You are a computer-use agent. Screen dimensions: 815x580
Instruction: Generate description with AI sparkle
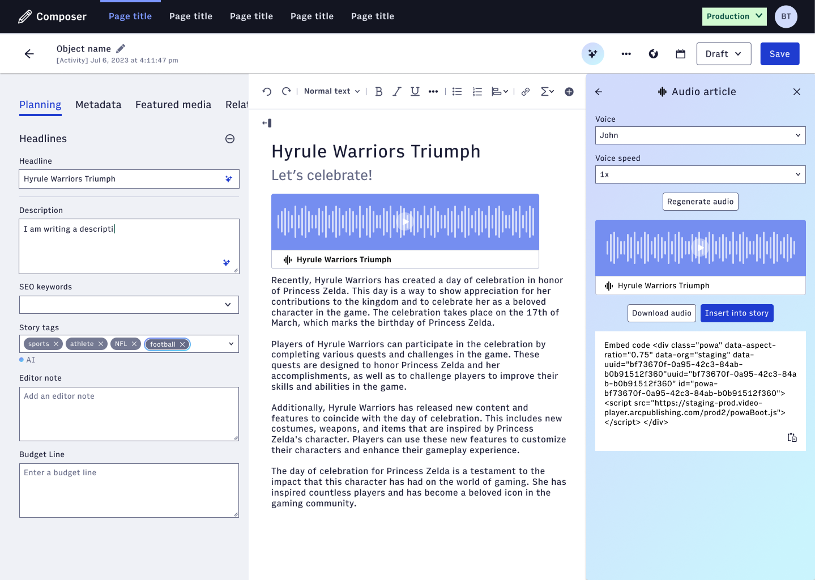[227, 263]
